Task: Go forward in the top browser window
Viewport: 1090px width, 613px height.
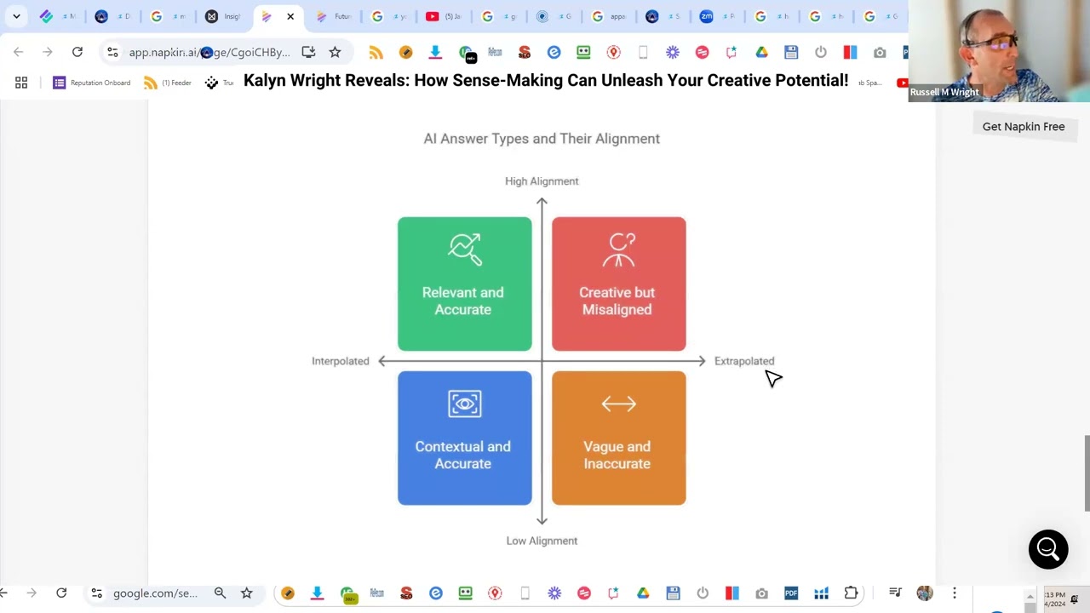Action: click(x=48, y=53)
